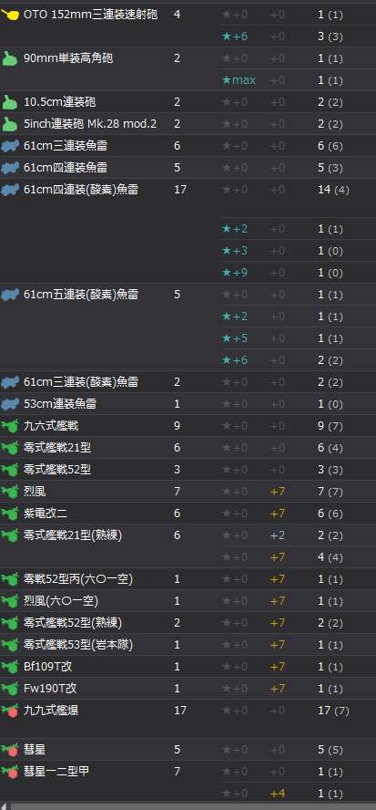Screen dimensions: 376x810
Task: Click the green 90mm単装高角砲 icon
Action: click(10, 59)
